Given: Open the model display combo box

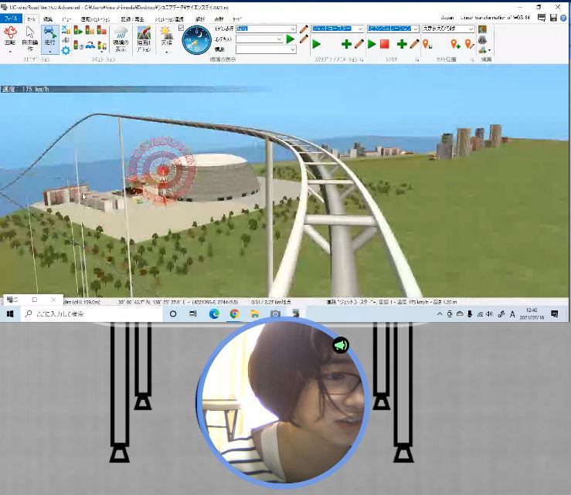Looking at the screenshot, I should pyautogui.click(x=266, y=29).
